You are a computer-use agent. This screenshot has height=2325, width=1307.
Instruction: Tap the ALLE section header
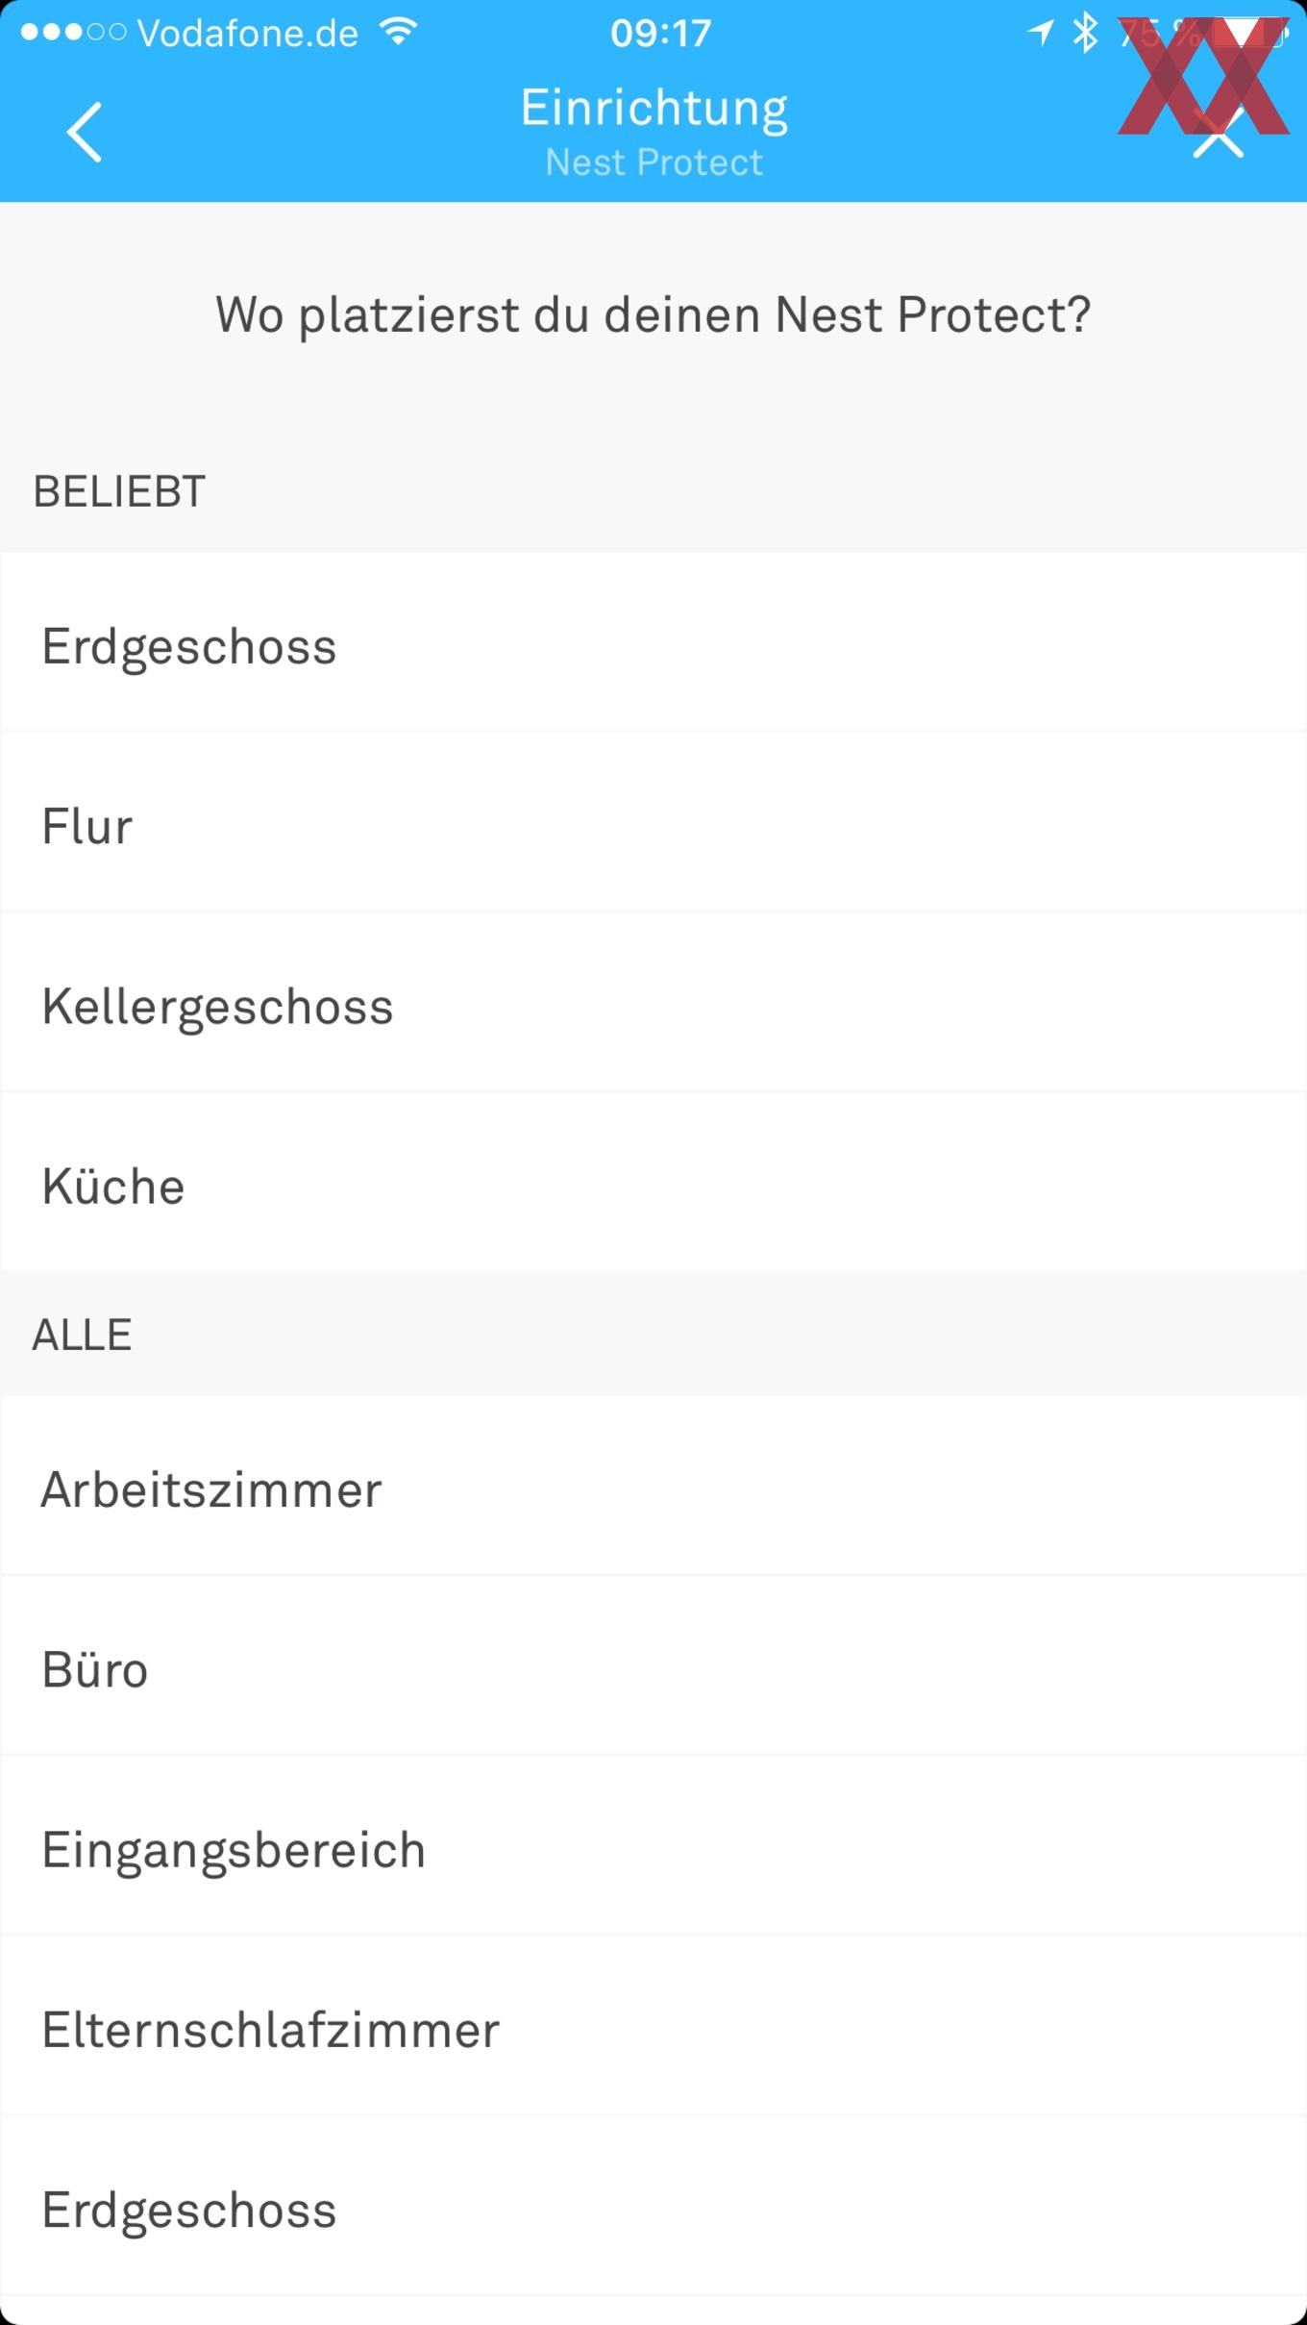click(x=82, y=1335)
